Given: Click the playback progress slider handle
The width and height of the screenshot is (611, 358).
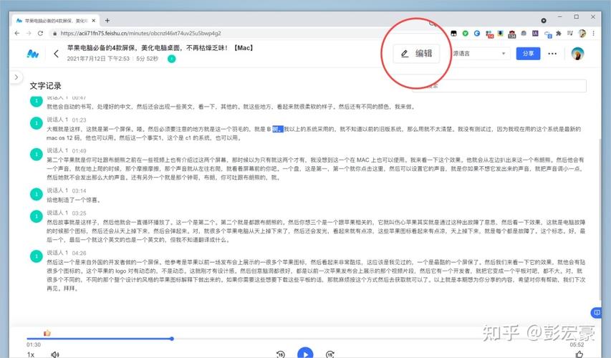Looking at the screenshot, I should (x=172, y=339).
